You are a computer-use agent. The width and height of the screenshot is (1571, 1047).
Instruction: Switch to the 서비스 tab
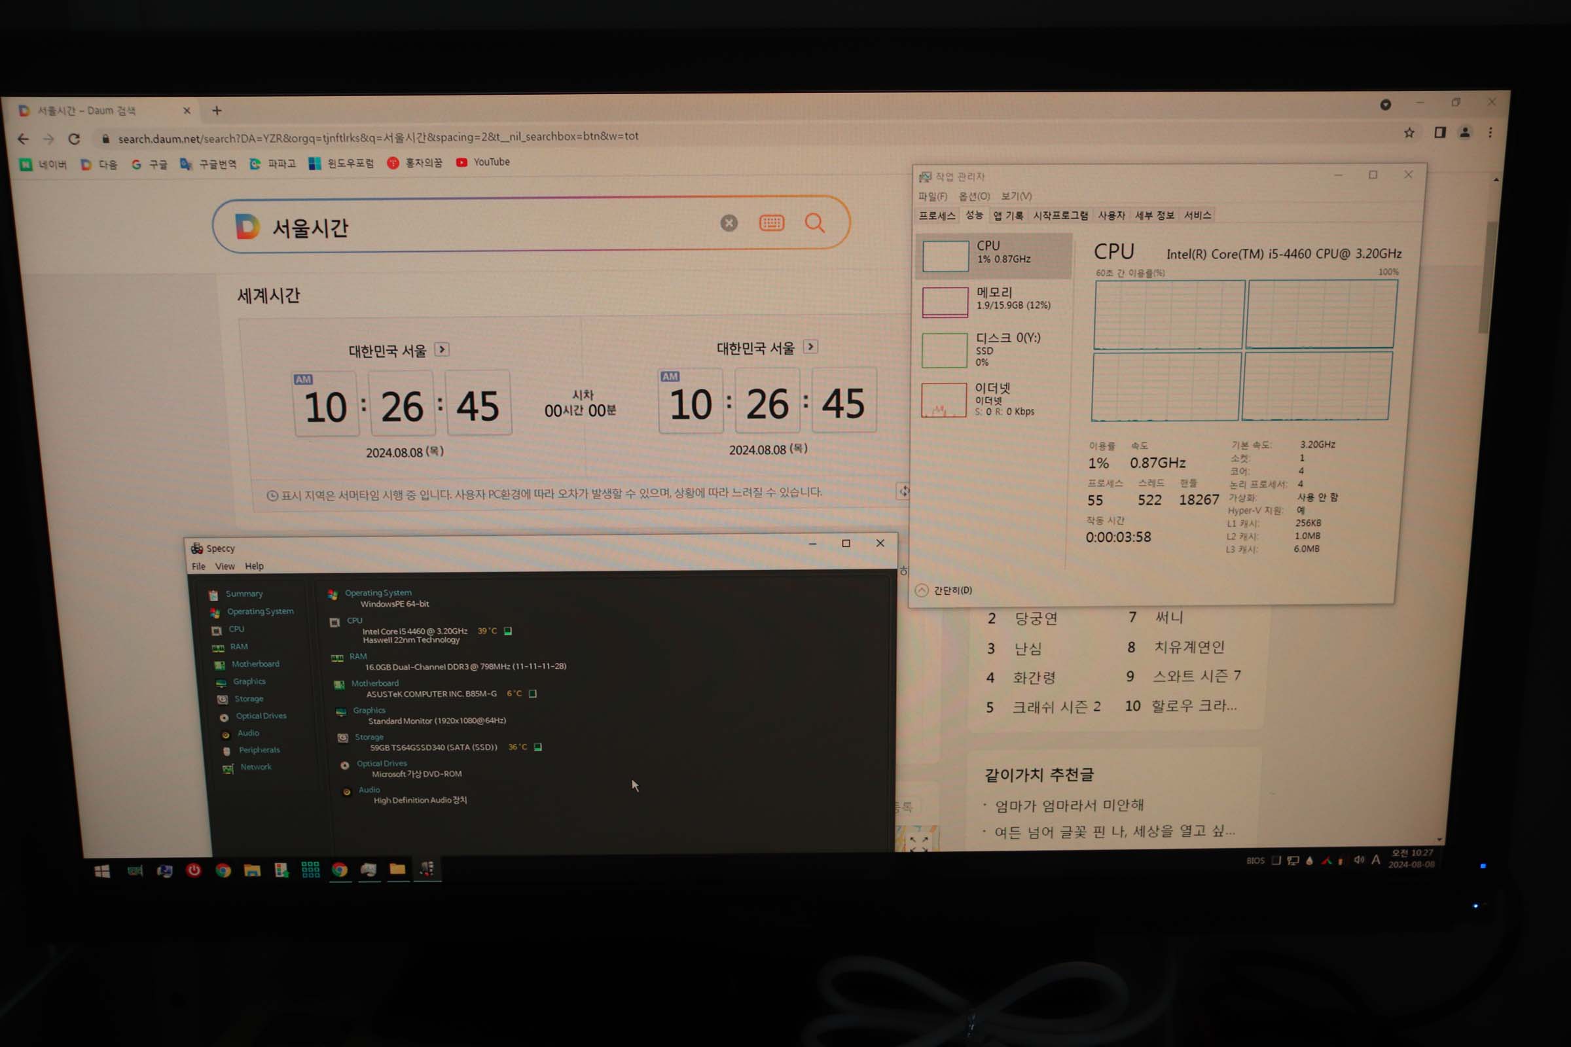pos(1198,215)
